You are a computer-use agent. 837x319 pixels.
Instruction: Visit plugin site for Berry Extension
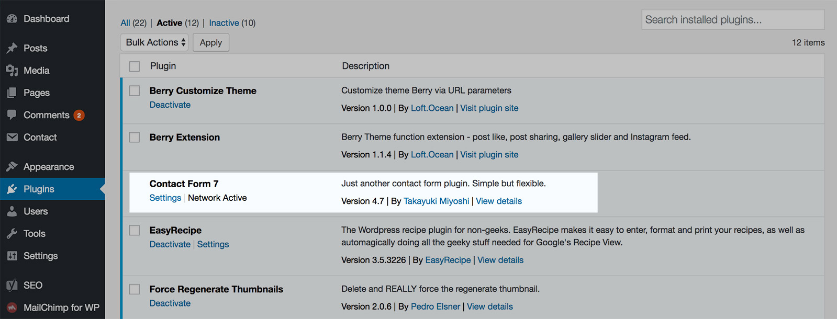489,155
